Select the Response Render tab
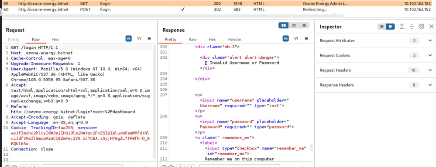The image size is (436, 167). pos(235,39)
